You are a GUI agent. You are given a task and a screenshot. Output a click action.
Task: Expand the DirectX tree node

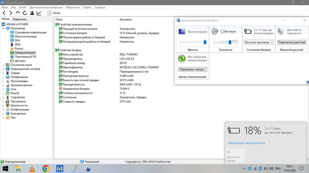[x=3, y=94]
